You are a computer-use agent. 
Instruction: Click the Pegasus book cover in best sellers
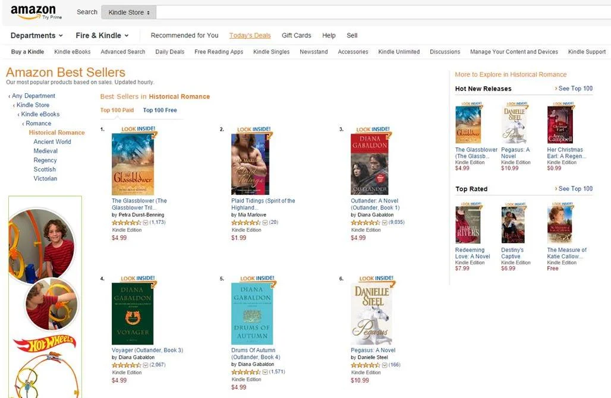(x=371, y=314)
